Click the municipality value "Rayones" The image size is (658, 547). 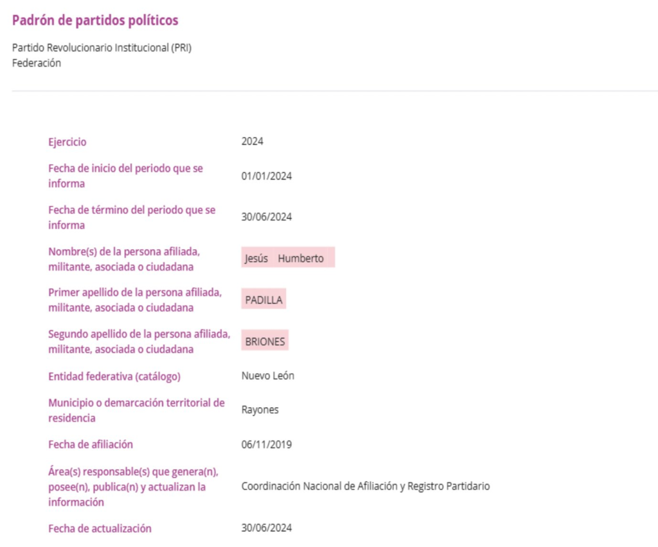pyautogui.click(x=260, y=410)
